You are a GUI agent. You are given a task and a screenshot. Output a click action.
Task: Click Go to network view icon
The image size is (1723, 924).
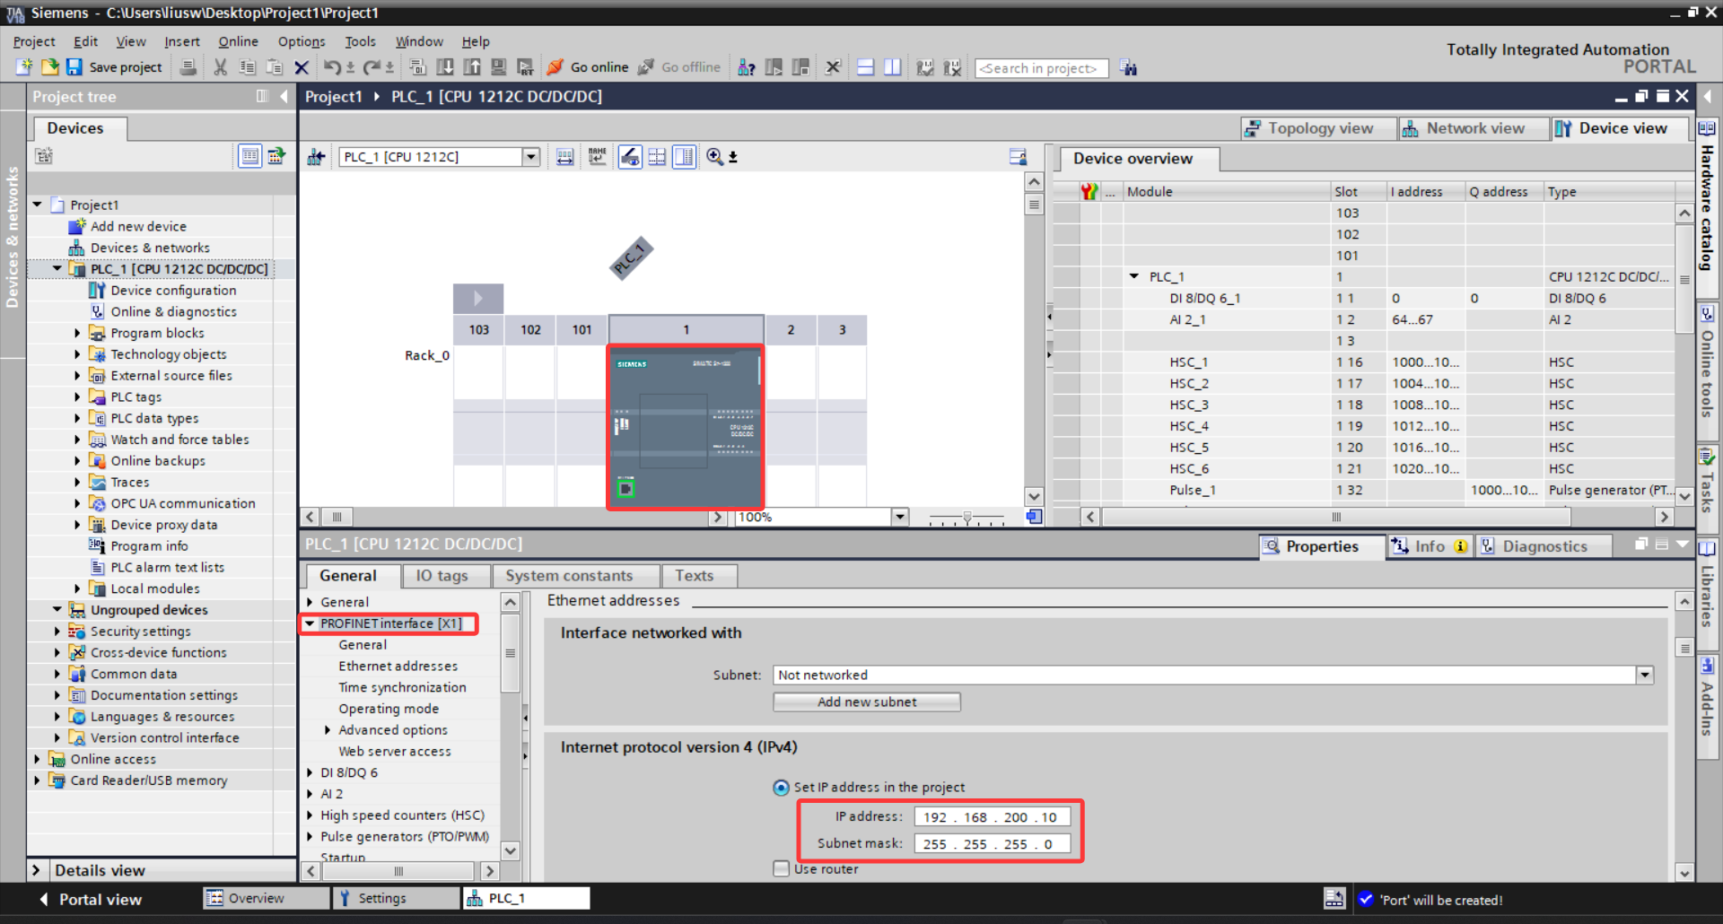tap(316, 157)
